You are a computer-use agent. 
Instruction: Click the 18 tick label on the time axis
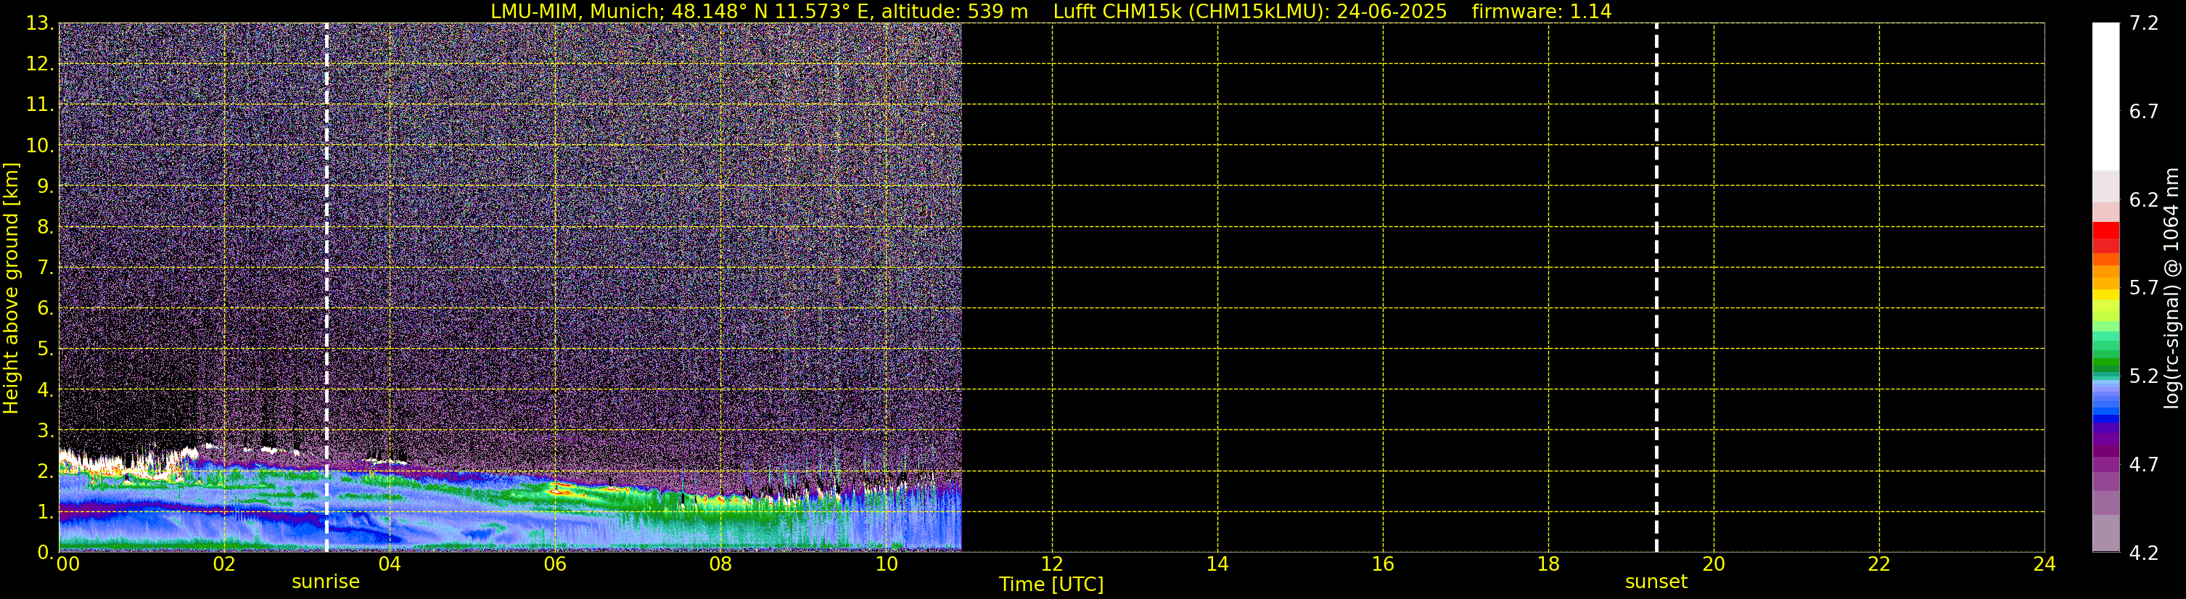click(1548, 564)
